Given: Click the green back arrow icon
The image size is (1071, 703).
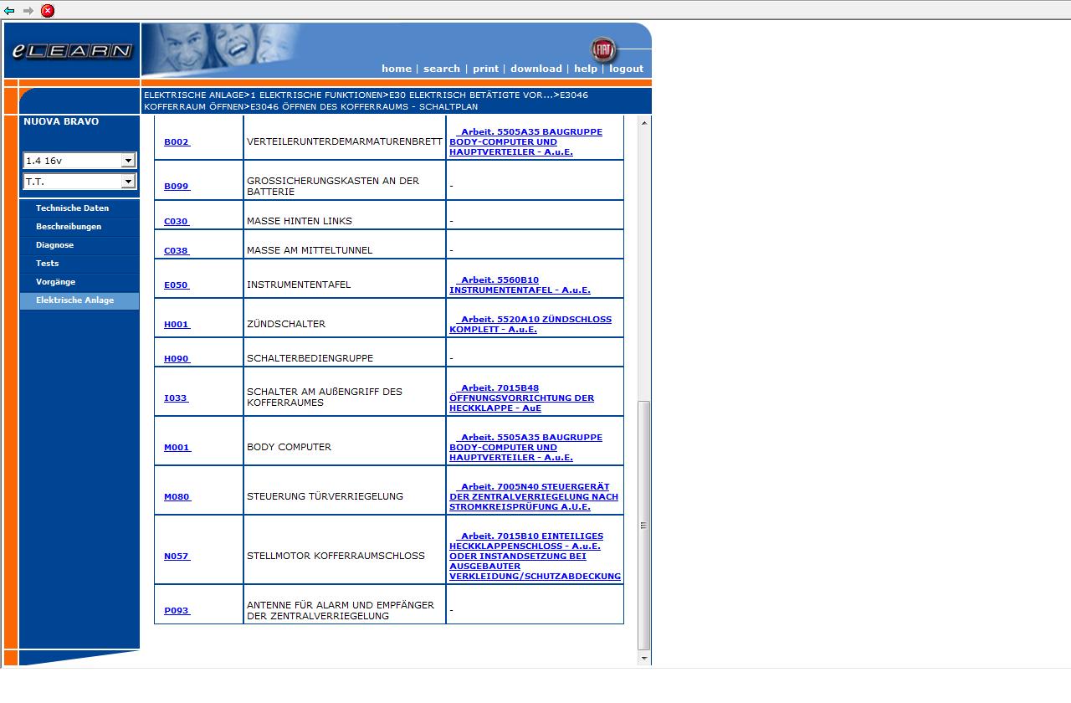Looking at the screenshot, I should pos(9,11).
